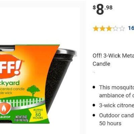Click the first gold rating star

(x=96, y=28)
